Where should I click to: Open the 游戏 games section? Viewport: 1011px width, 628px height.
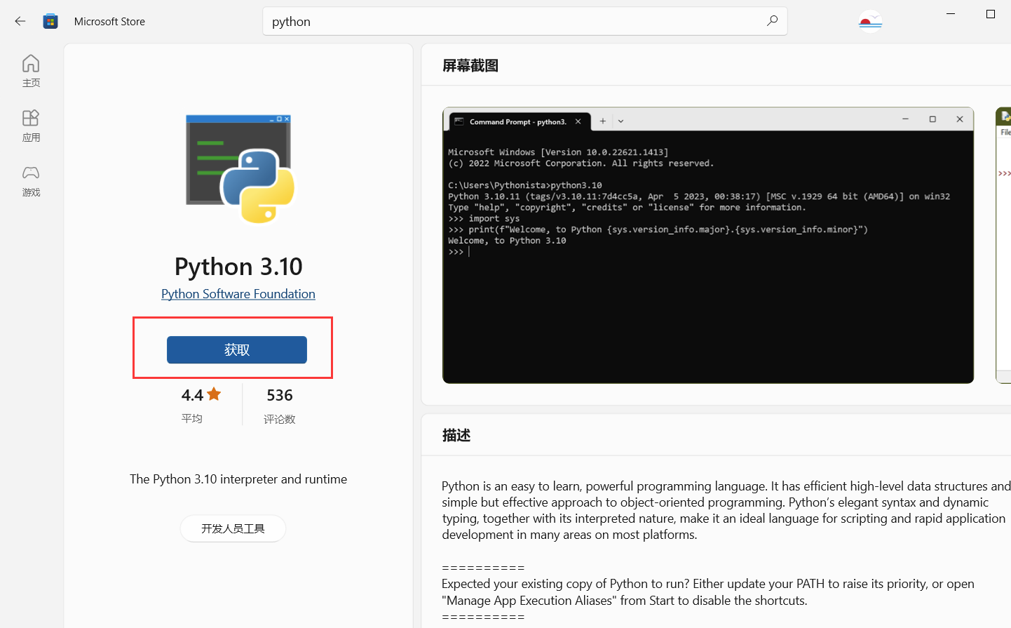[31, 180]
